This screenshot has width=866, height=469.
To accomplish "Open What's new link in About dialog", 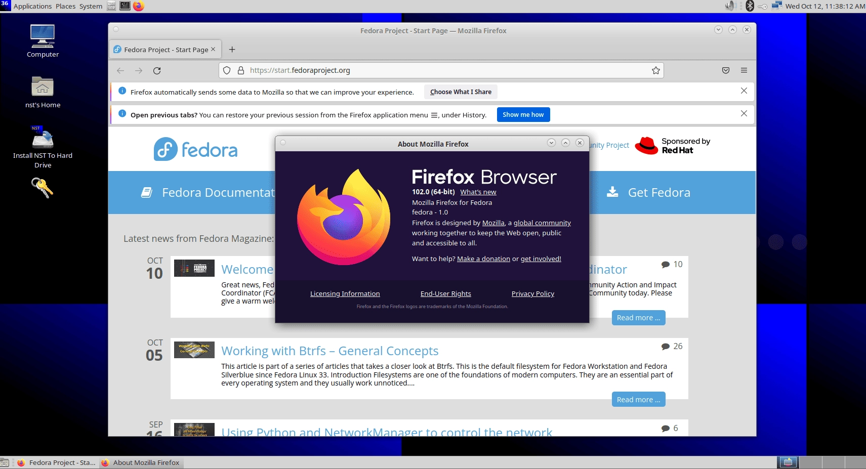I will coord(478,192).
